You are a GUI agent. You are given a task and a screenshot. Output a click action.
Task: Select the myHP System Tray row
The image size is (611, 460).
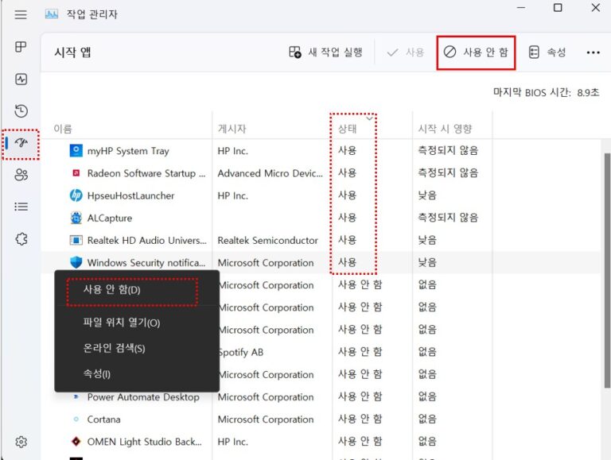pyautogui.click(x=321, y=151)
